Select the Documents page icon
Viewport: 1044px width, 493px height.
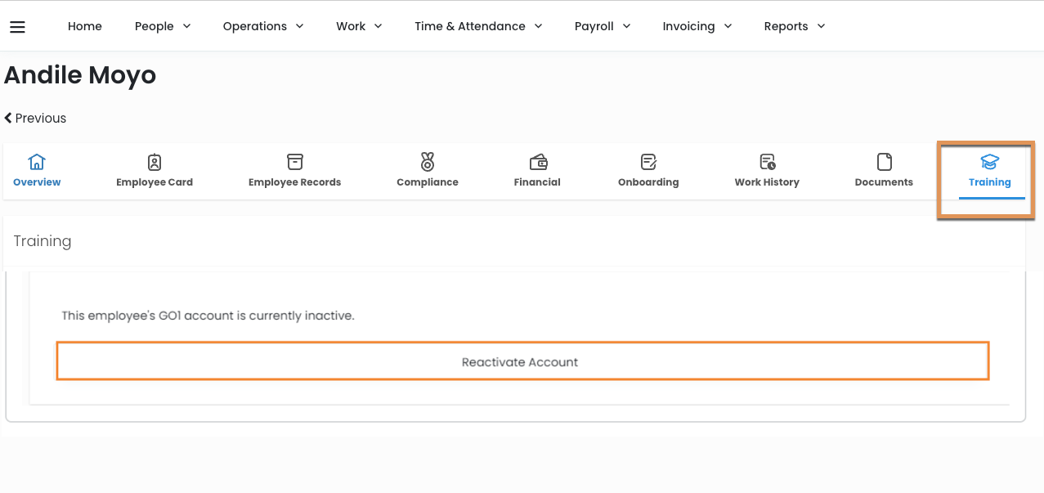coord(884,161)
